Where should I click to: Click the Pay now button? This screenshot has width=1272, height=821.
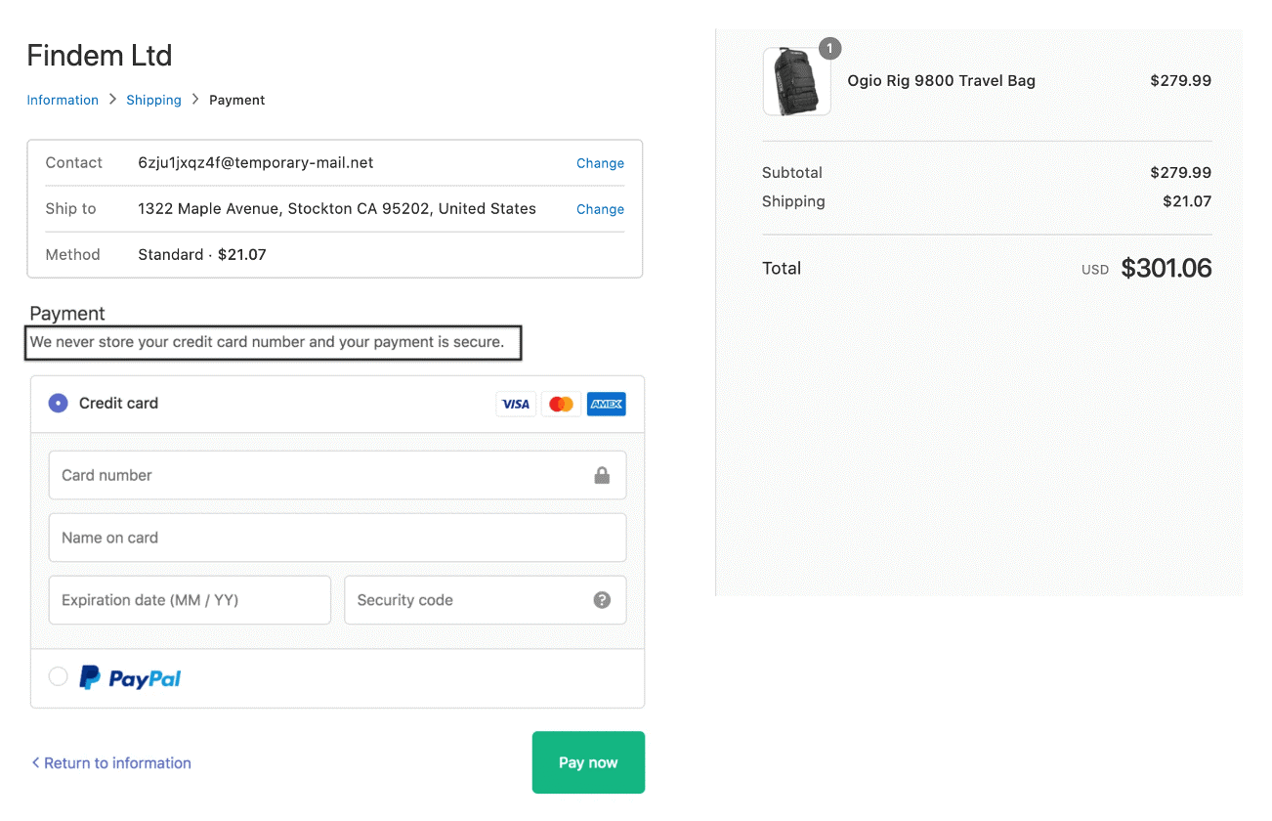pyautogui.click(x=588, y=762)
